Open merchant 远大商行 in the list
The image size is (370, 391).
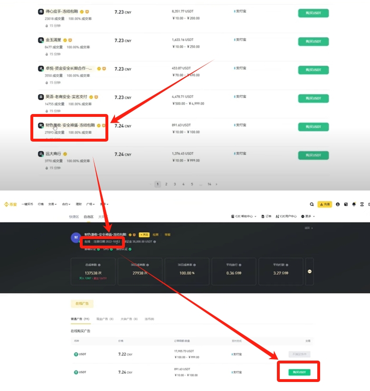click(53, 153)
